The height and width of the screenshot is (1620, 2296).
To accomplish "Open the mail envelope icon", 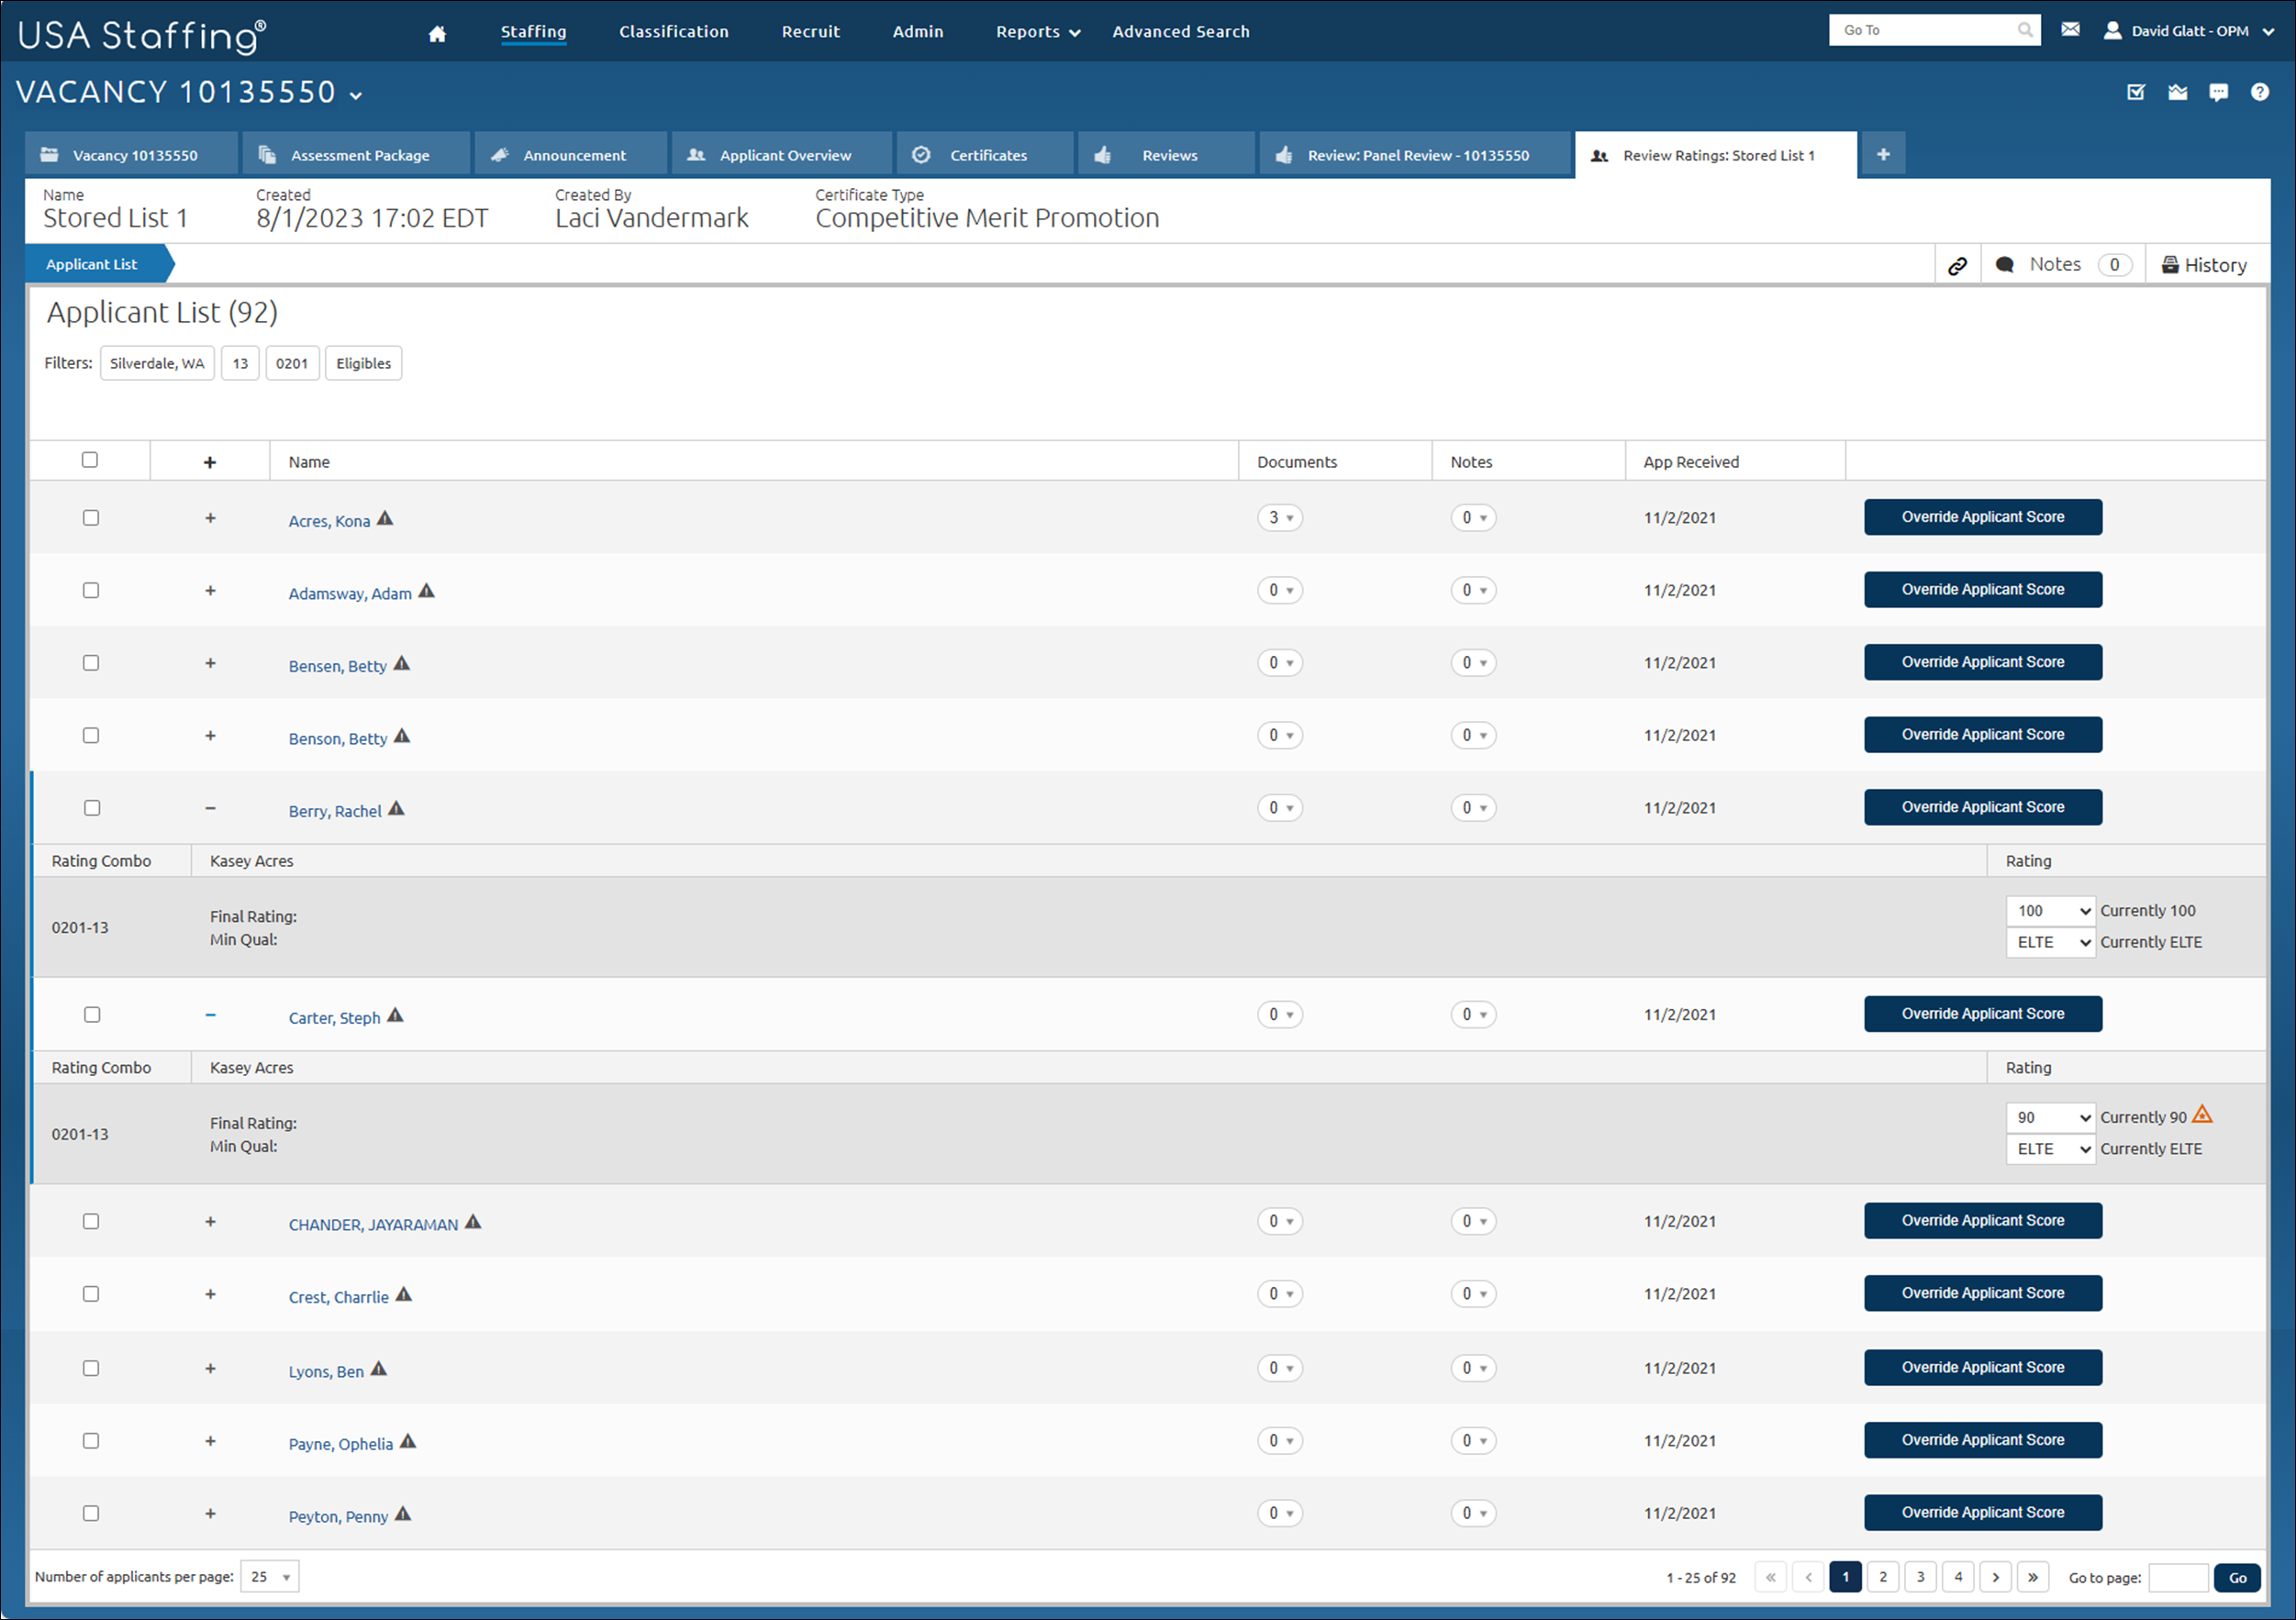I will click(x=2070, y=30).
